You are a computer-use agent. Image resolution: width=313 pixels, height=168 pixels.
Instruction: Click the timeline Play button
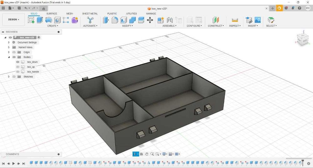pos(13,164)
